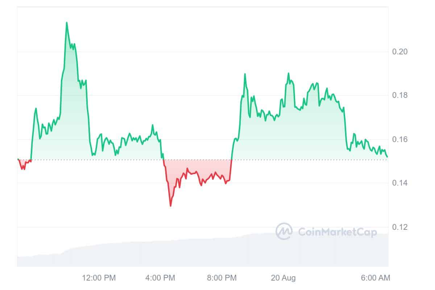Screen dimensions: 435x290
Task: Click the CoinMarketCap logo icon in watermark
Action: (x=284, y=231)
